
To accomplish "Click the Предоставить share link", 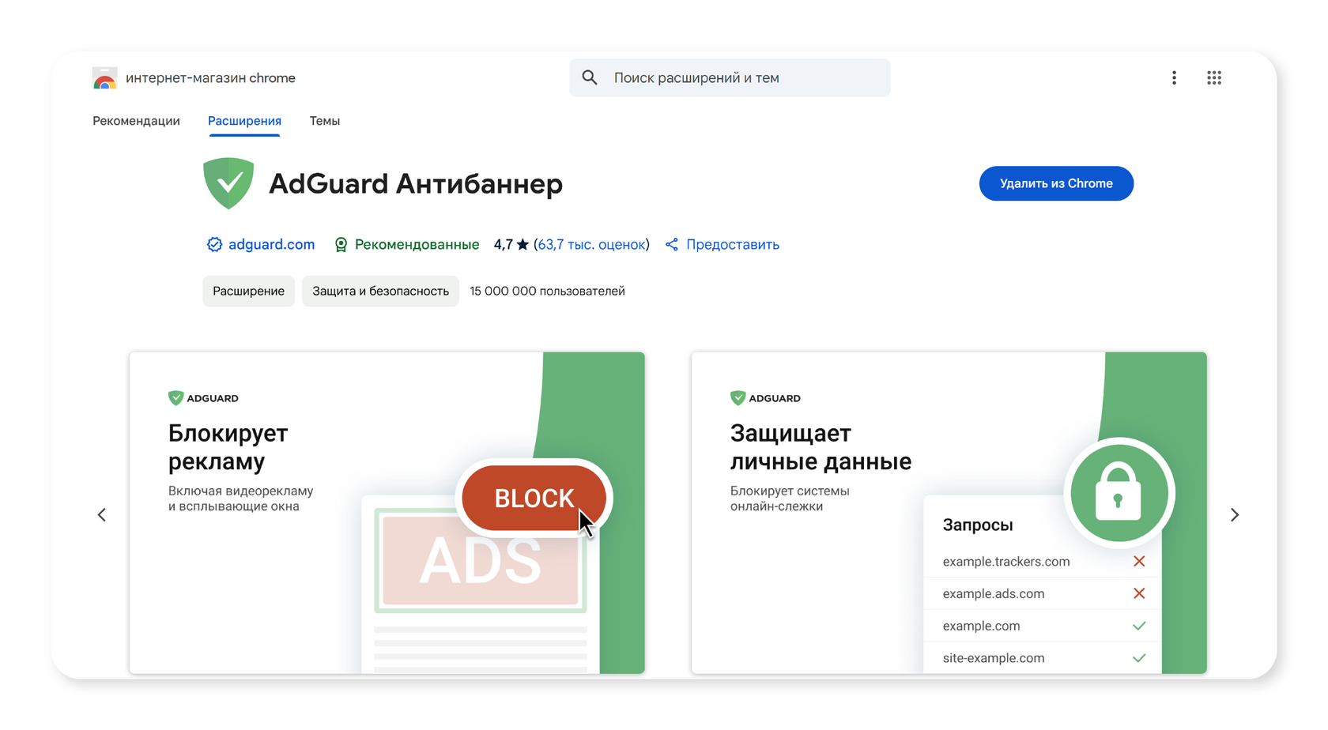I will [733, 245].
